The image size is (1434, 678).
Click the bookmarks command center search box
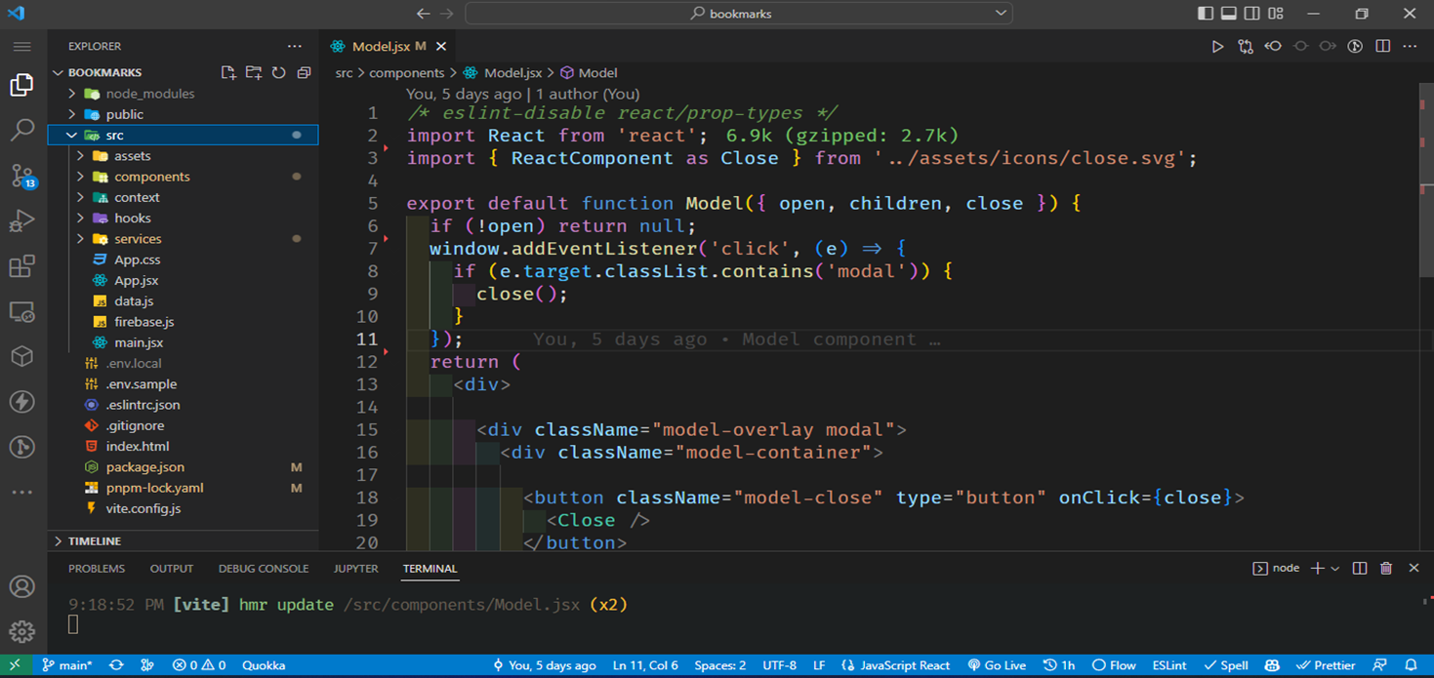739,14
